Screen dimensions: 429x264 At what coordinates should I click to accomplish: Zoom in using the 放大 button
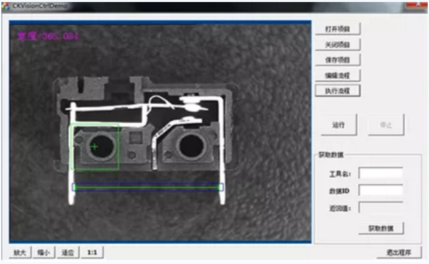(20, 253)
